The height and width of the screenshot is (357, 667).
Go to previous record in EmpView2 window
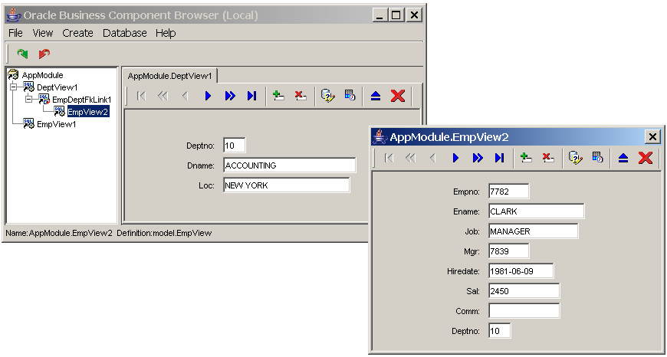(x=432, y=158)
